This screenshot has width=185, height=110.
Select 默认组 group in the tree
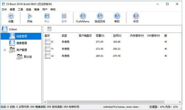(x=28, y=57)
